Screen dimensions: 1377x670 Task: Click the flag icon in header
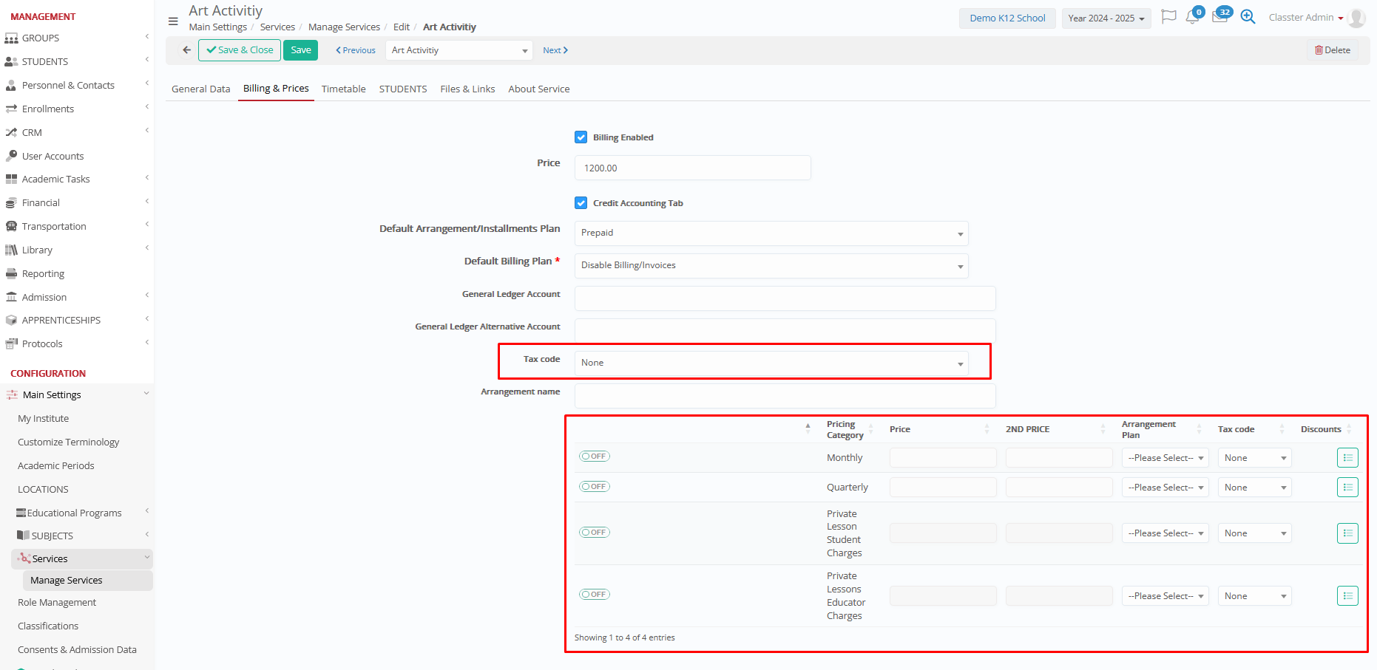click(1168, 17)
